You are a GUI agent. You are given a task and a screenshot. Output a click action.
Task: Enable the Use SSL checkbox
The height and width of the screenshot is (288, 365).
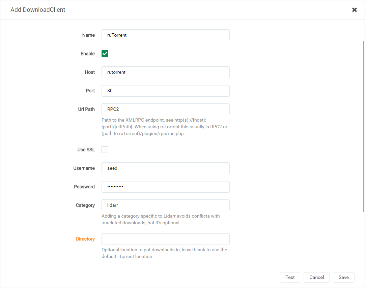click(x=105, y=149)
